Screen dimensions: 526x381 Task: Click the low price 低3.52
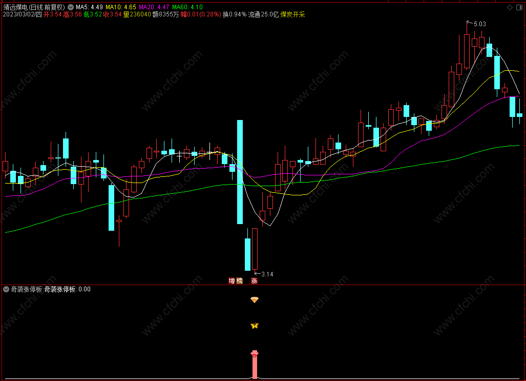click(x=93, y=14)
